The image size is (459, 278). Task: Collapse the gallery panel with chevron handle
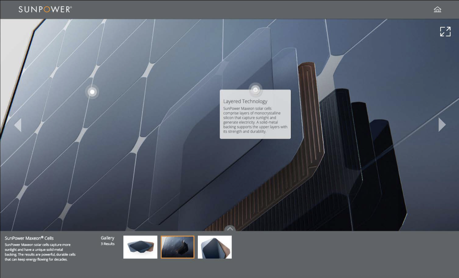(x=230, y=228)
